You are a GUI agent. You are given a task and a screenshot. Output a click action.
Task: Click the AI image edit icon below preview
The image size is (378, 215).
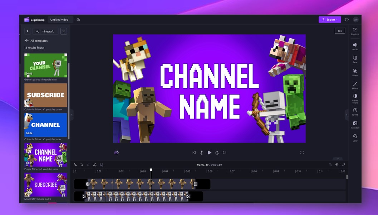pos(117,152)
